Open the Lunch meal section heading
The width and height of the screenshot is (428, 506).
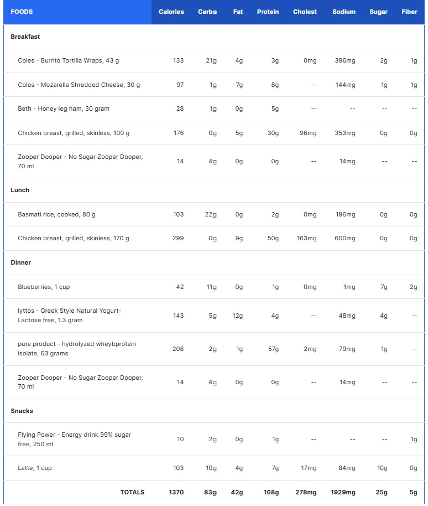coord(20,190)
